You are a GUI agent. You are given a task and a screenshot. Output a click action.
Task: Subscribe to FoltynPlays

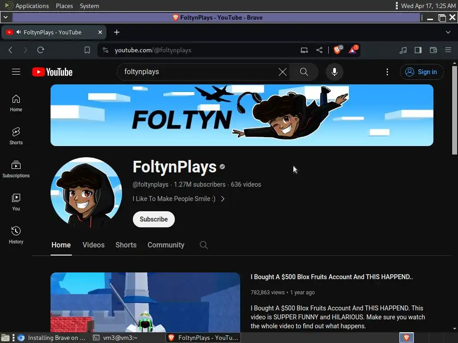pyautogui.click(x=154, y=219)
